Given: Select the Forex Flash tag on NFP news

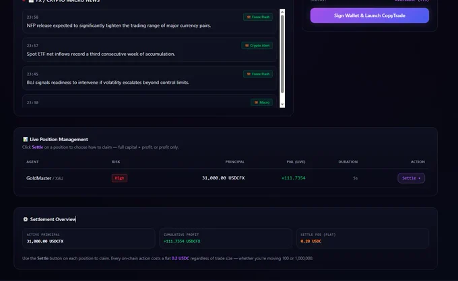Looking at the screenshot, I should 258,17.
